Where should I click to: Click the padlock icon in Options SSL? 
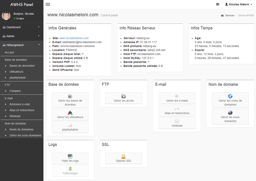click(x=124, y=157)
